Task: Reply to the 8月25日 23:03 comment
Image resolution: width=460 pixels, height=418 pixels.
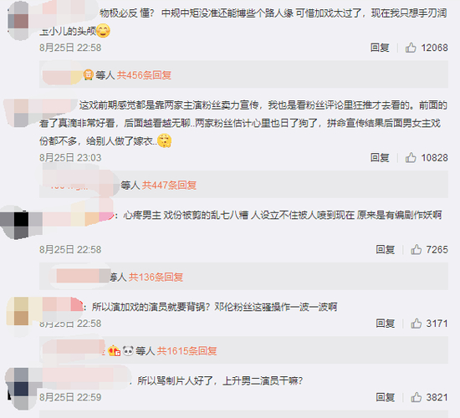Action: pos(380,157)
